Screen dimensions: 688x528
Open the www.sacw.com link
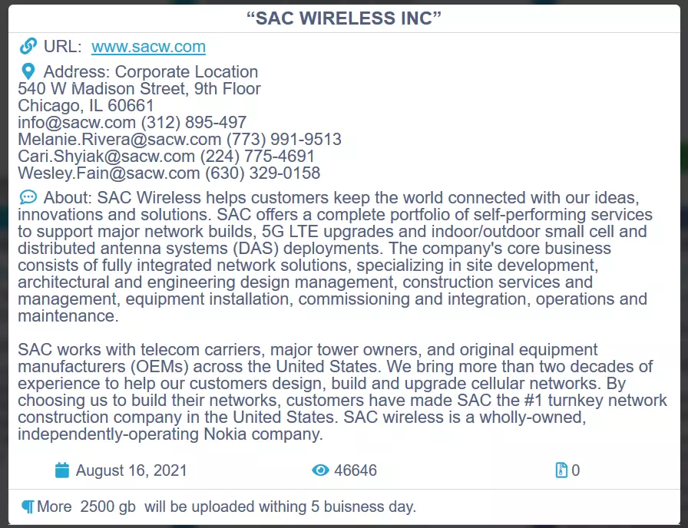point(148,47)
